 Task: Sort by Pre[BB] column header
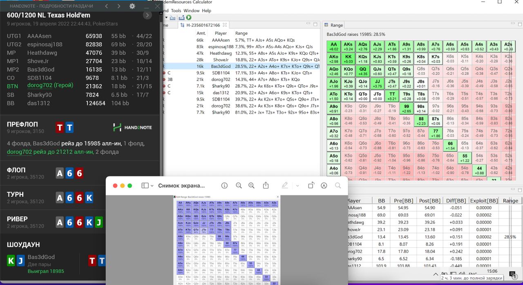(403, 200)
